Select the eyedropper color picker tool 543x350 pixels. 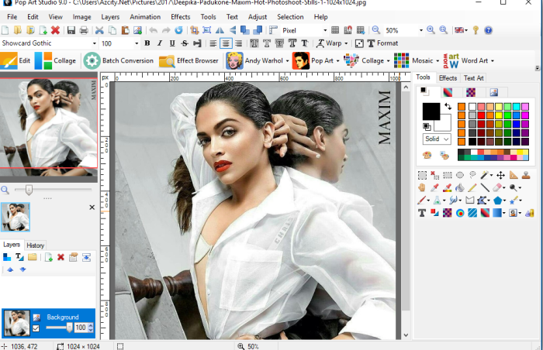tap(434, 188)
